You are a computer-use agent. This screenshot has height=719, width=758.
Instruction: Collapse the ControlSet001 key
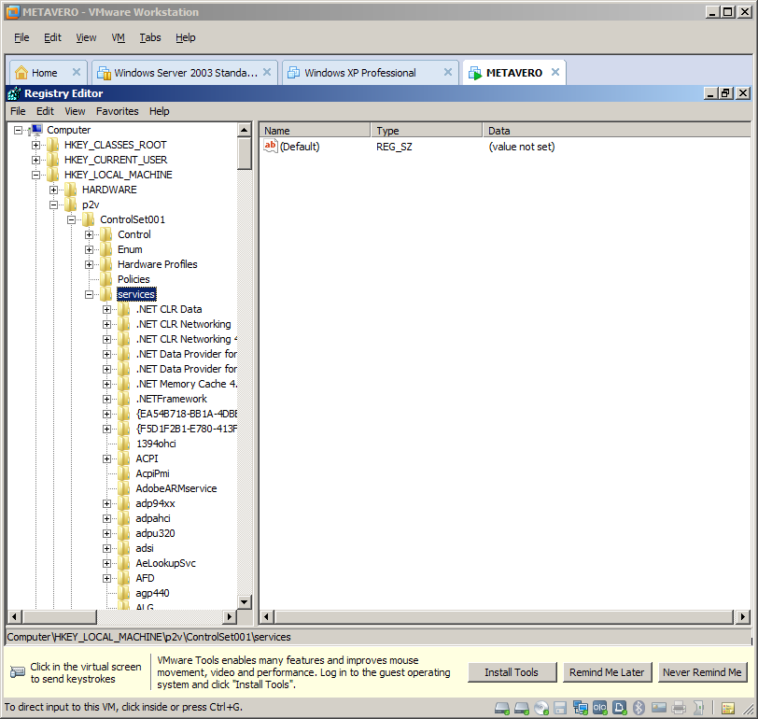(72, 220)
